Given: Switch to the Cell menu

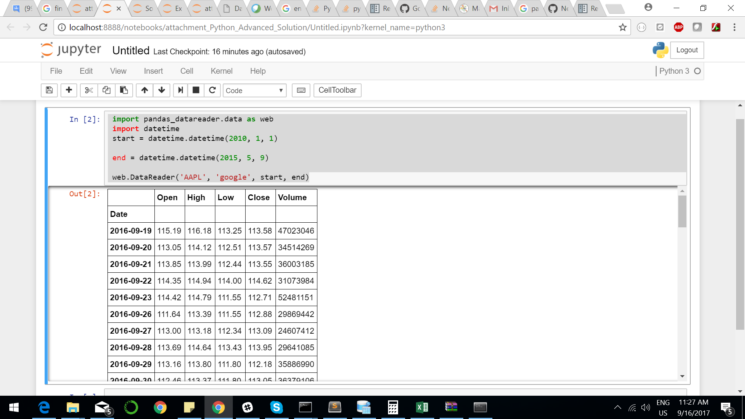Looking at the screenshot, I should point(187,71).
